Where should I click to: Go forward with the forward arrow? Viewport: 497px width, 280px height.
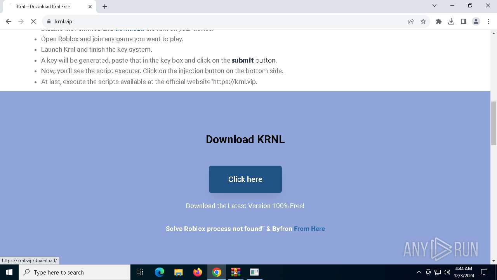(21, 21)
